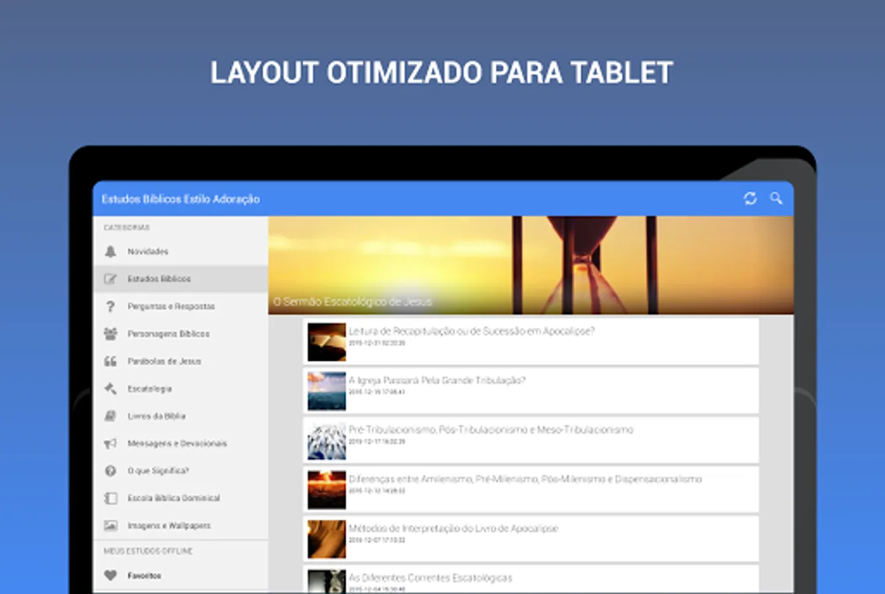Click the Parábolas de Jesus quote icon
The height and width of the screenshot is (594, 885).
110,361
